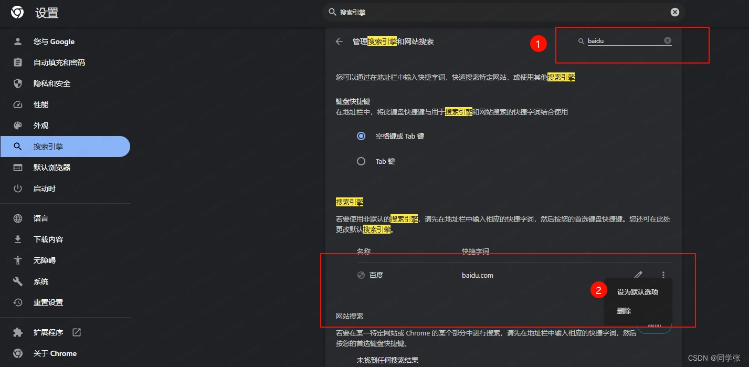This screenshot has height=367, width=749.
Task: Clear the top settings search field
Action: (x=674, y=12)
